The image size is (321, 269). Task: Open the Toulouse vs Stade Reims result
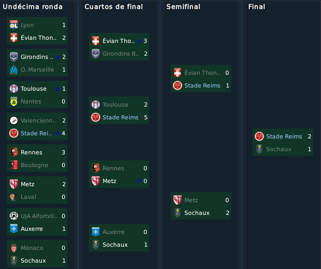coord(119,110)
